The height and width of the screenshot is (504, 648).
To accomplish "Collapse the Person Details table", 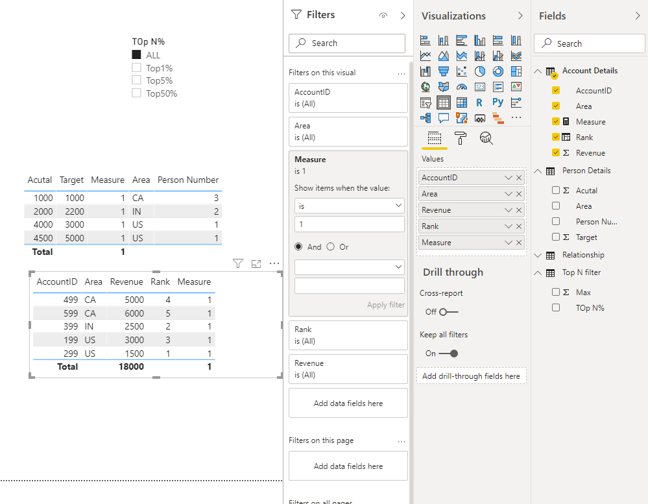I will tap(538, 171).
